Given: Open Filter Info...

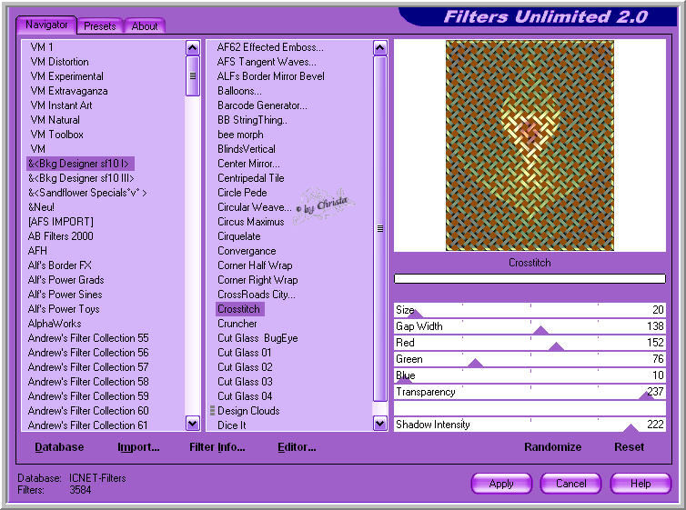Looking at the screenshot, I should point(217,447).
